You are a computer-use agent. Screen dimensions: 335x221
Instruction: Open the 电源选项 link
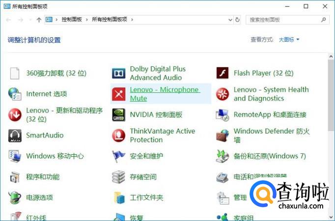(x=39, y=197)
